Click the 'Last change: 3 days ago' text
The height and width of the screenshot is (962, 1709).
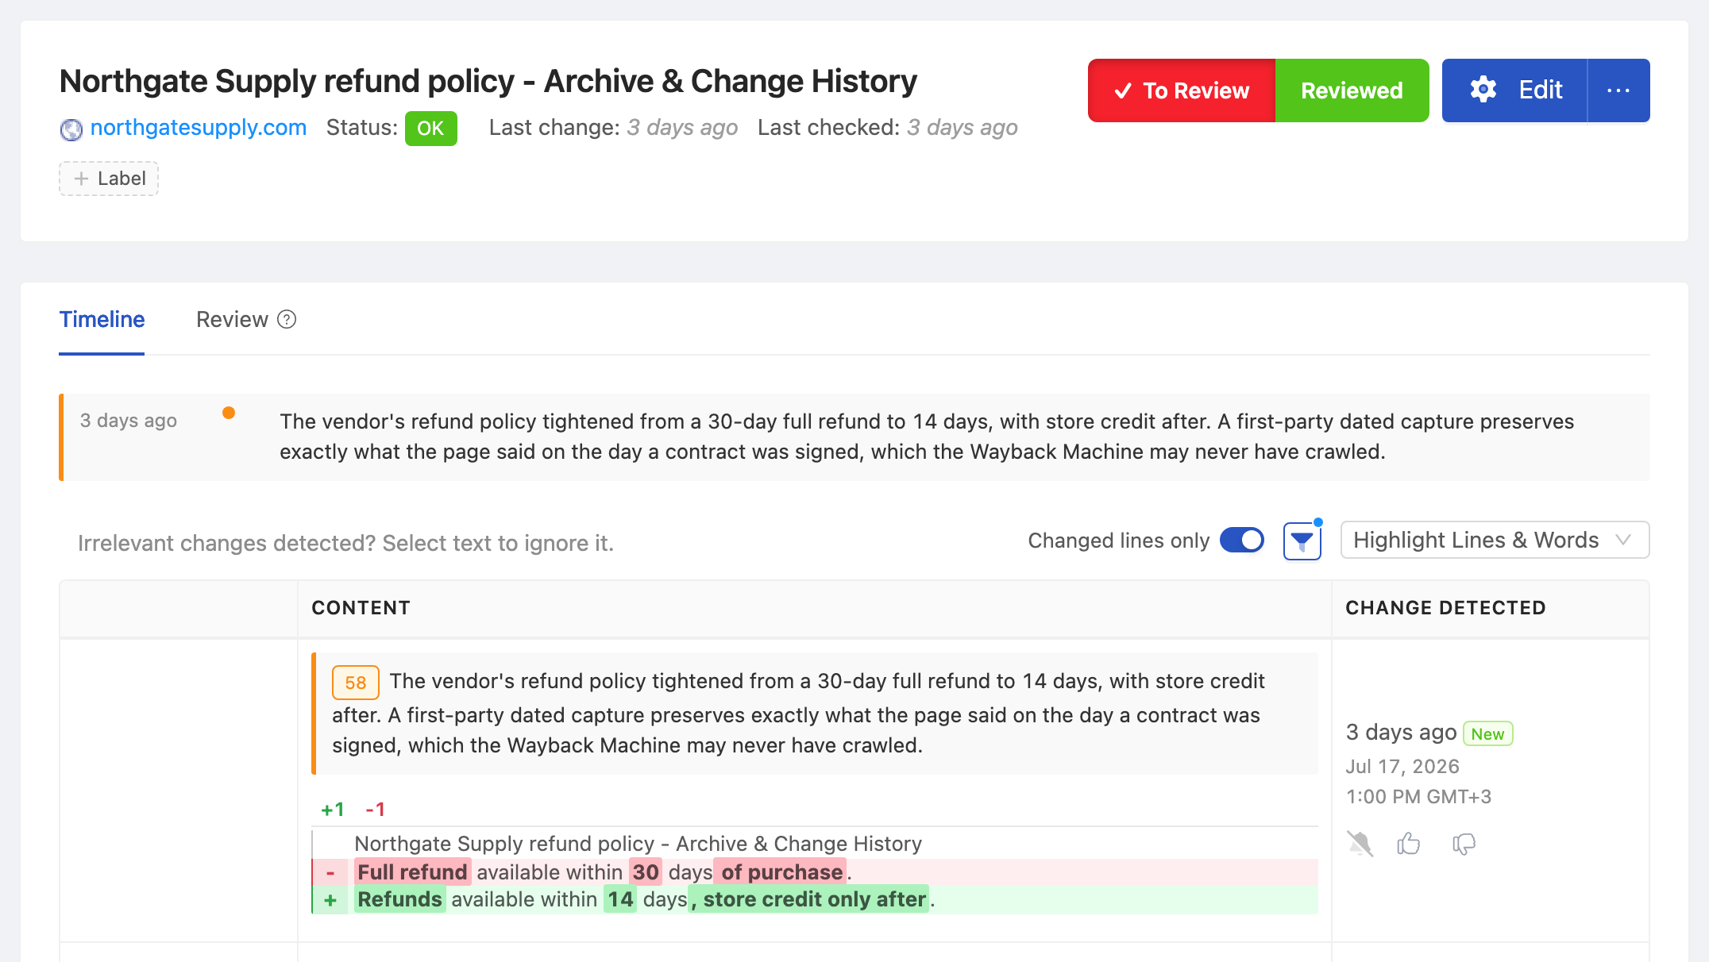[x=613, y=128]
